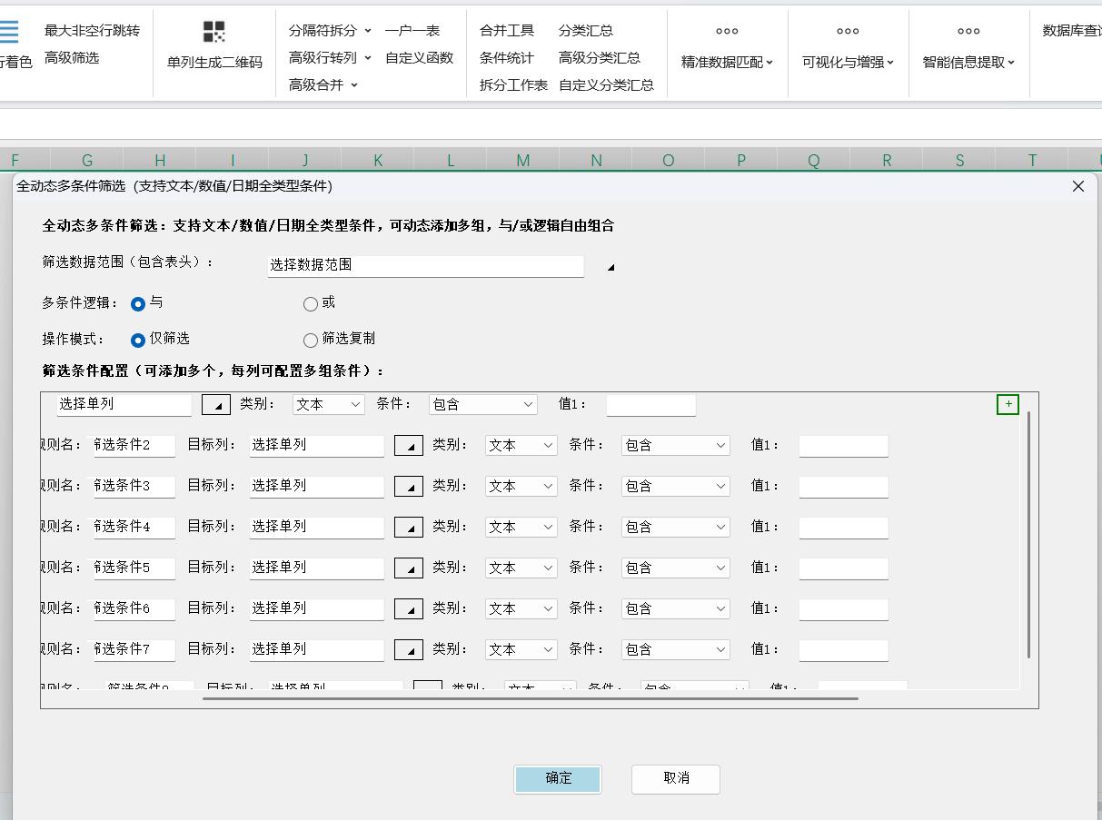Viewport: 1102px width, 820px height.
Task: Click the green plus to add condition
Action: pos(1008,405)
